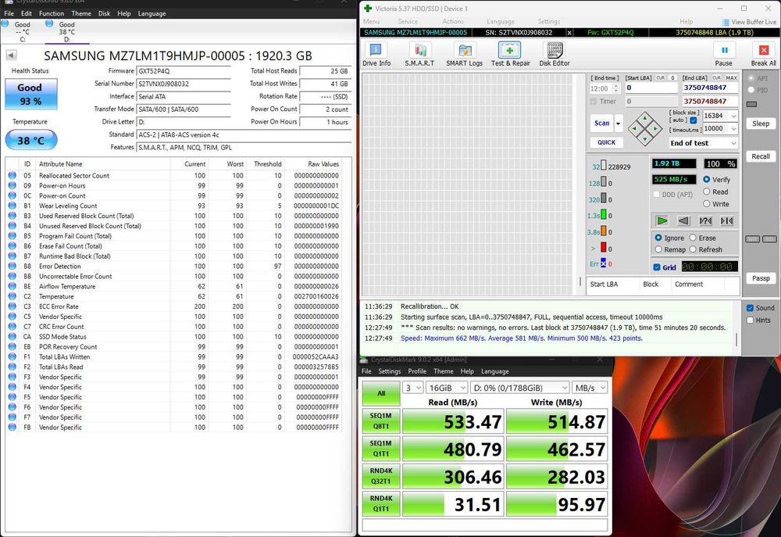Screen dimensions: 781x537
Task: Click the previous disk arrow in CrystalDiskInfo
Action: (x=11, y=55)
